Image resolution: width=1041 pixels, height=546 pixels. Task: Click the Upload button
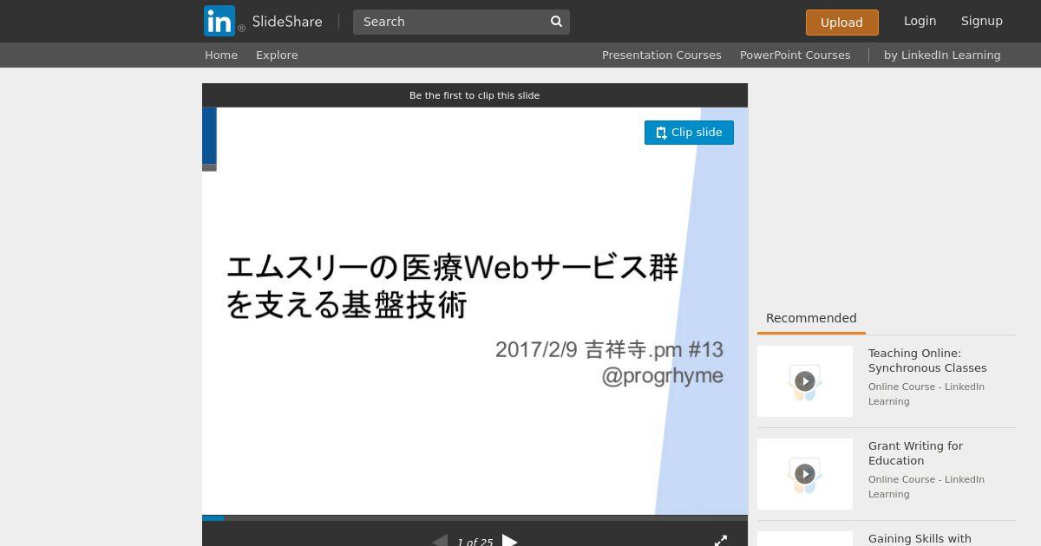[841, 23]
